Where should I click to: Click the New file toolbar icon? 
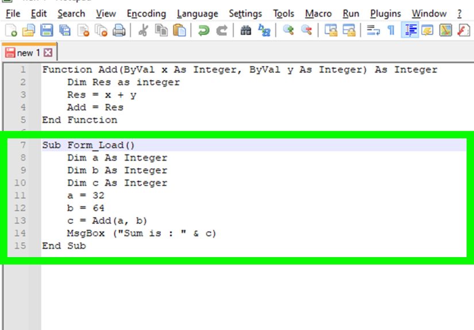pos(11,30)
